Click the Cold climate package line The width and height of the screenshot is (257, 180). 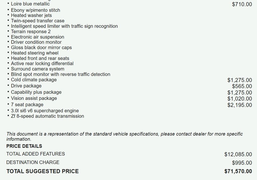point(34,80)
